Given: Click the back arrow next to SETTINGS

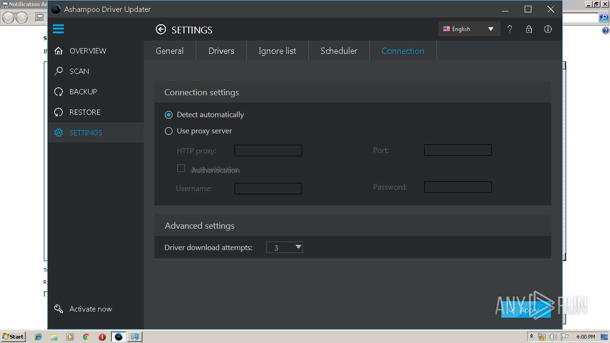Looking at the screenshot, I should pos(161,30).
